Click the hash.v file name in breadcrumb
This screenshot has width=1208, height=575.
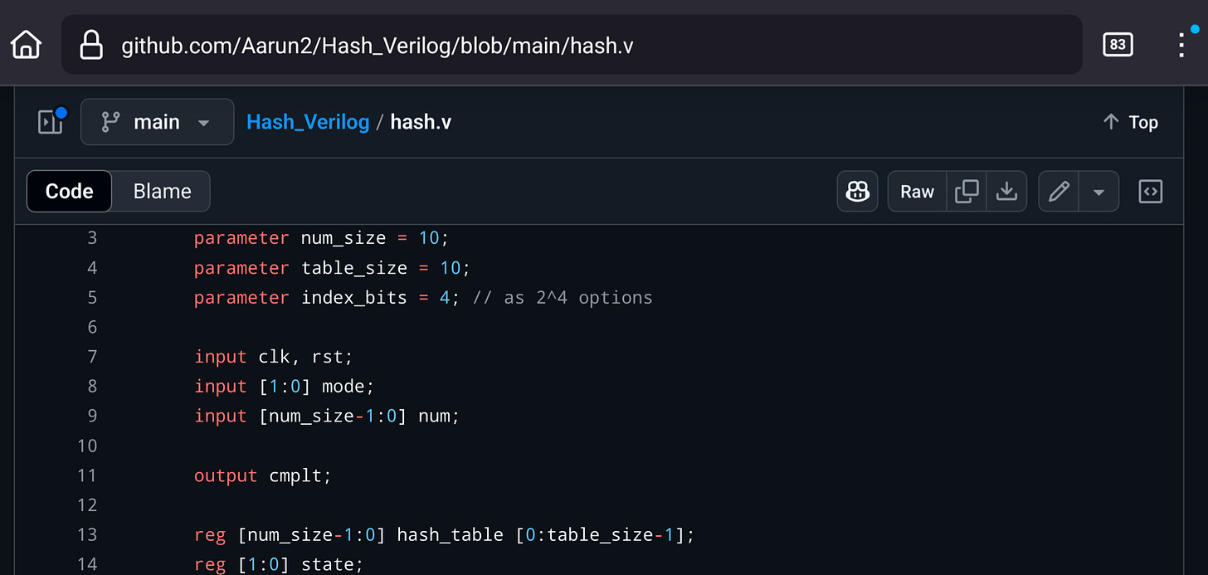(421, 122)
